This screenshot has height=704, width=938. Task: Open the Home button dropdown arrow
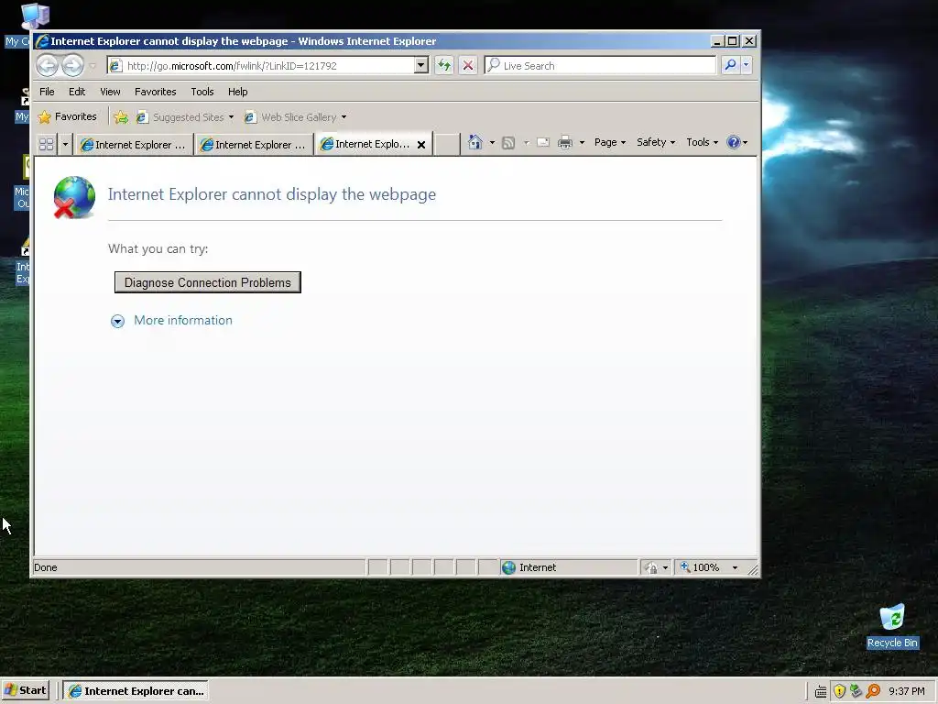pyautogui.click(x=492, y=142)
